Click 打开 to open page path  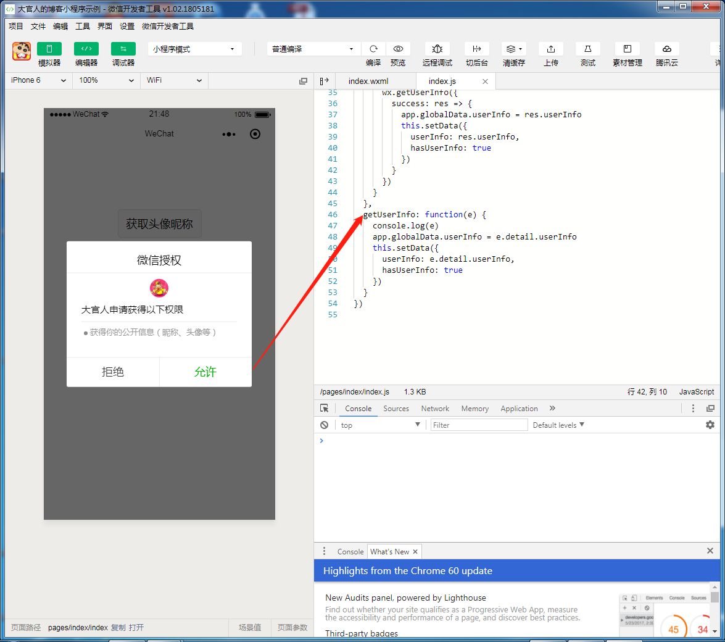point(136,628)
